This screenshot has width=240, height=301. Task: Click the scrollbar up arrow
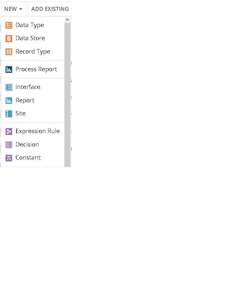pyautogui.click(x=67, y=20)
